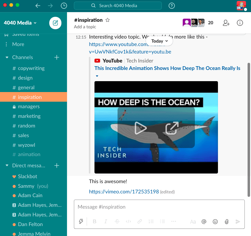Image resolution: width=251 pixels, height=236 pixels.
Task: Click the mention someone @ icon
Action: pos(204,222)
